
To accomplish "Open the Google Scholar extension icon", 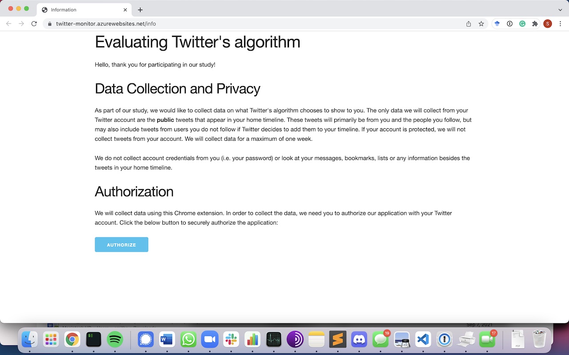I will click(x=497, y=24).
